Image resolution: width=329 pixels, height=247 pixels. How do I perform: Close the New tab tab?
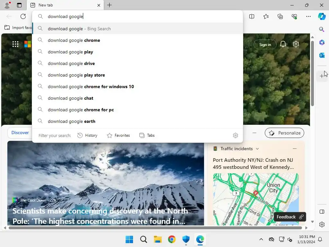tap(99, 5)
